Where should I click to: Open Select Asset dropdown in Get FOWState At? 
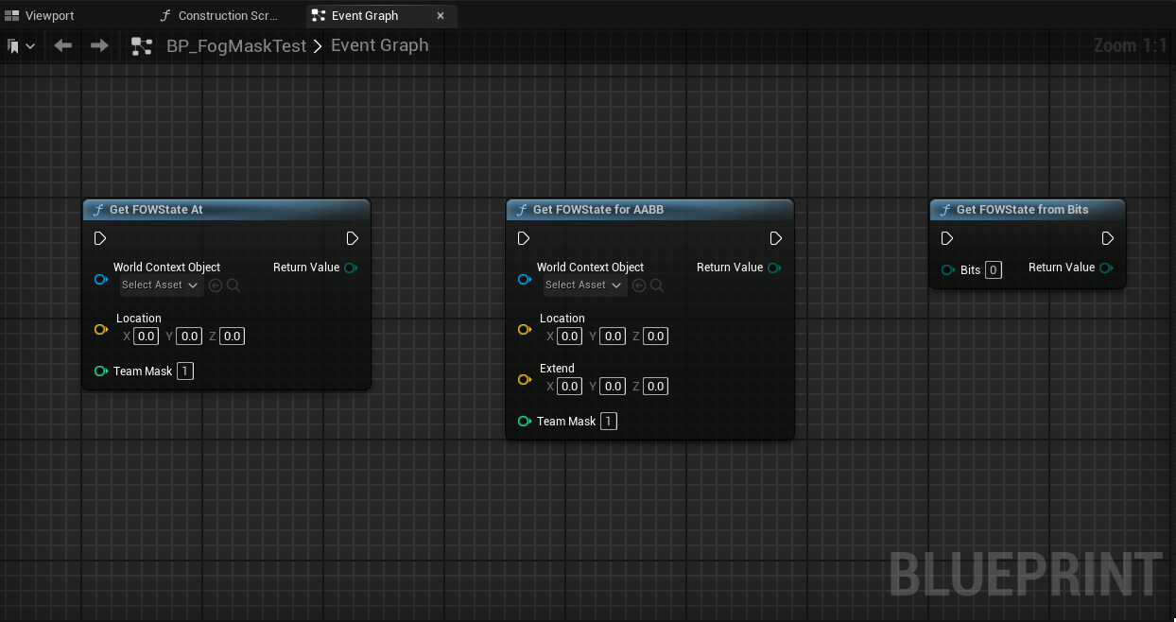pyautogui.click(x=162, y=285)
